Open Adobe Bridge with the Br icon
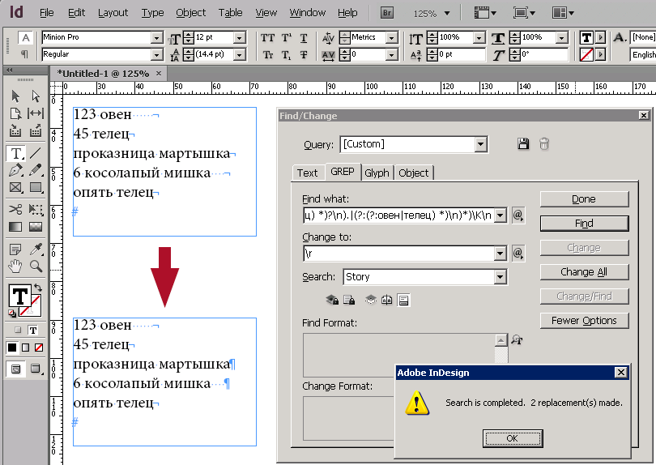656x465 pixels. (387, 13)
